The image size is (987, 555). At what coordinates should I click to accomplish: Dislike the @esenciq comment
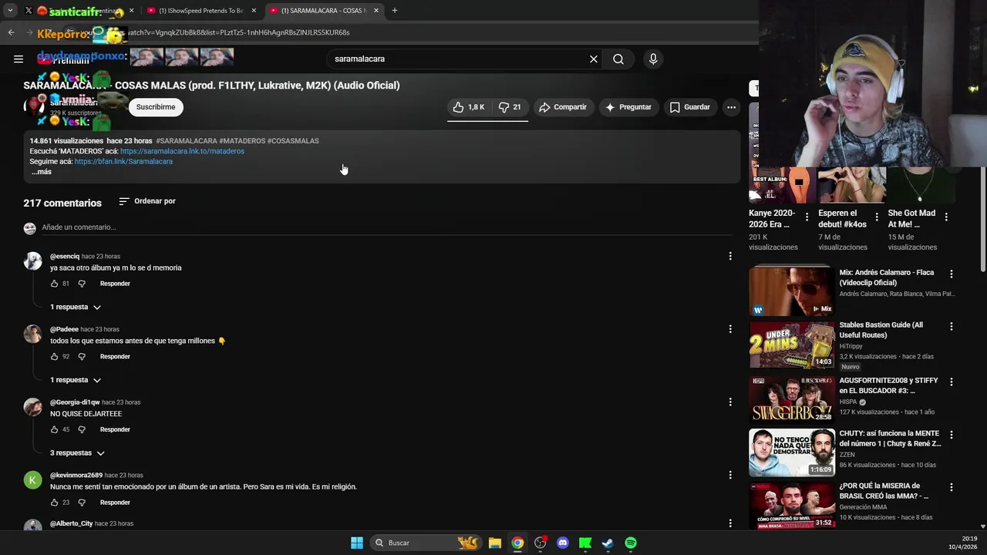[x=82, y=284]
